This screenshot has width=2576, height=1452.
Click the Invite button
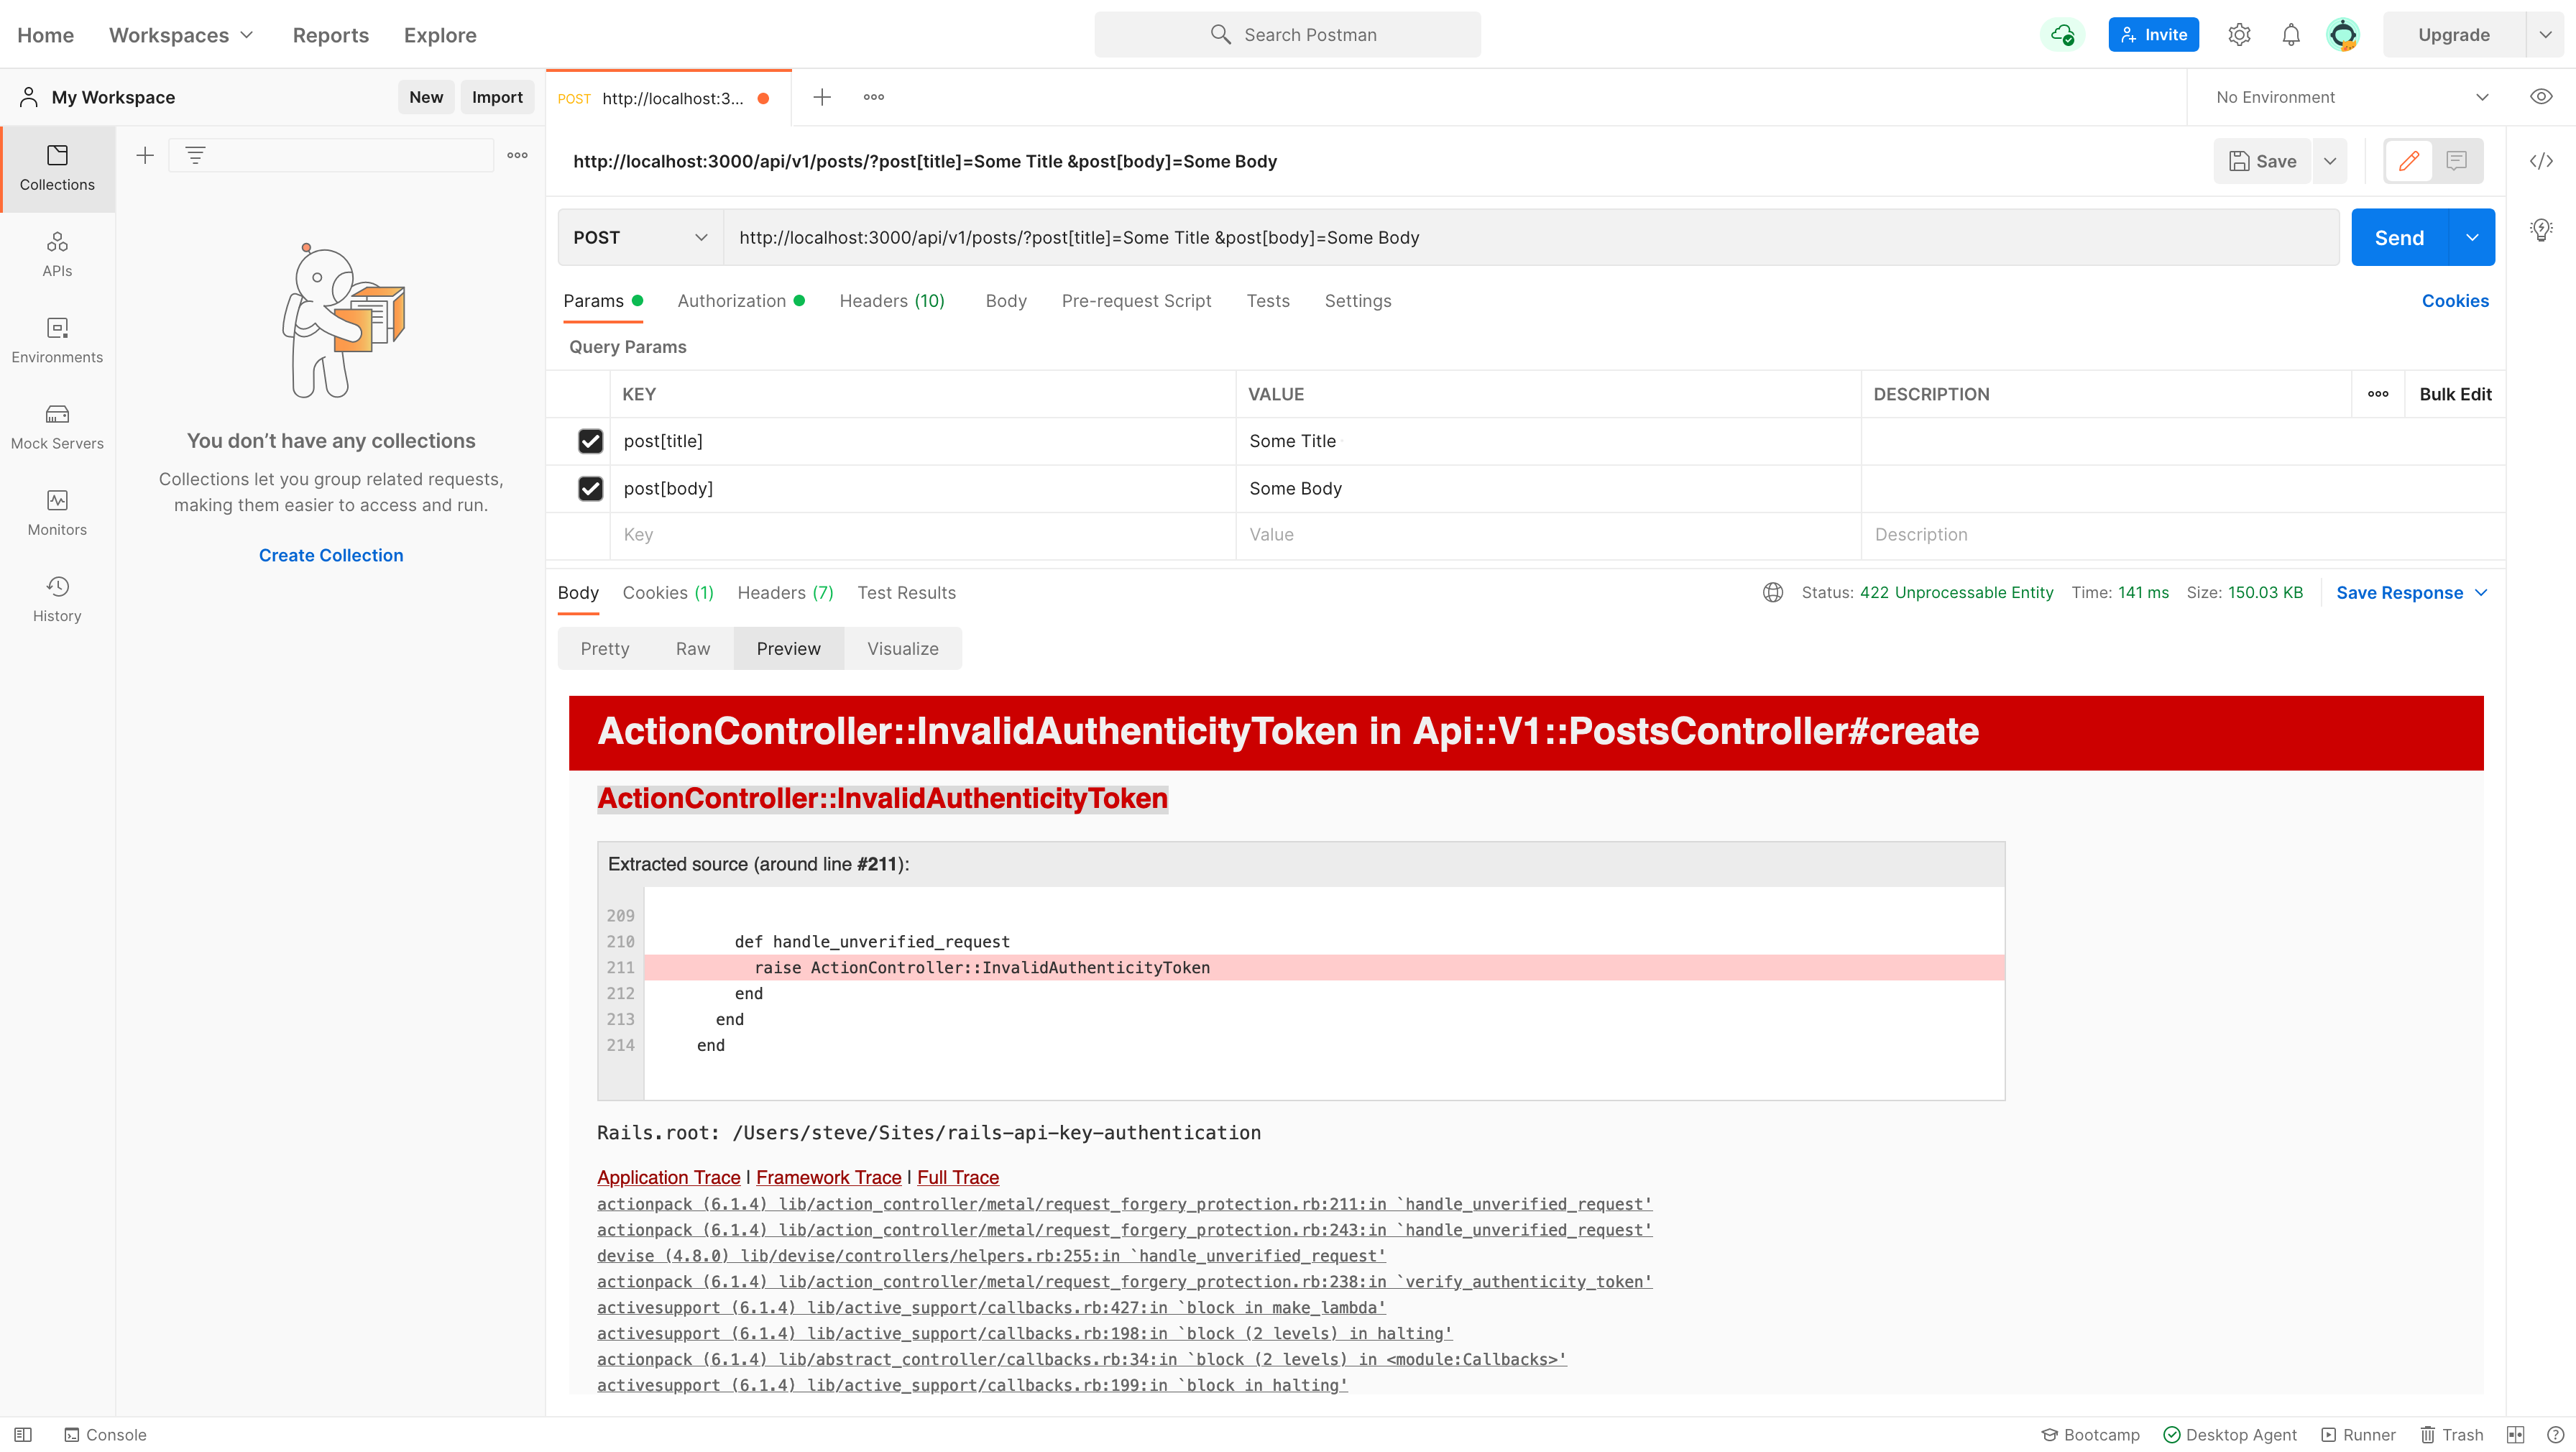(x=2154, y=35)
